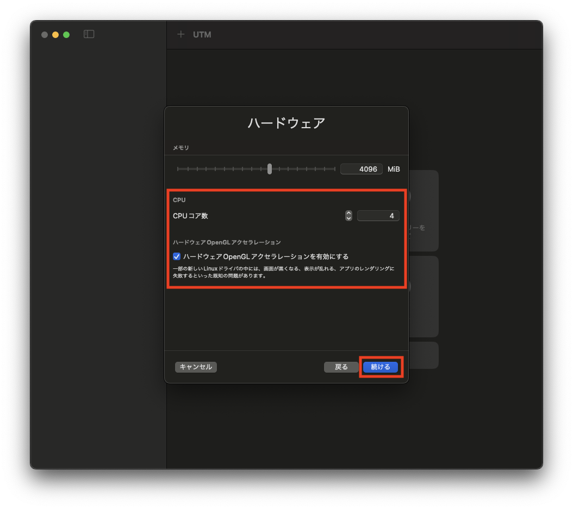
Task: Open the ハードウェア dialog memory slider handle
Action: pyautogui.click(x=269, y=169)
